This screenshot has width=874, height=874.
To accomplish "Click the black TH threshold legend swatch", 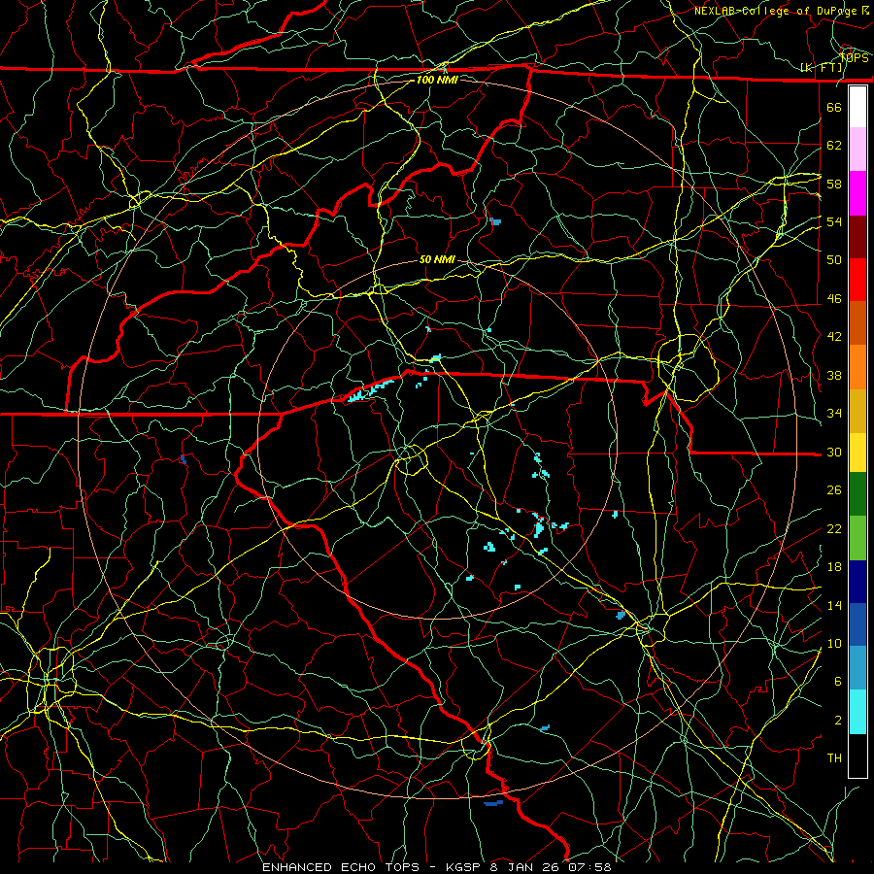I will [x=857, y=756].
